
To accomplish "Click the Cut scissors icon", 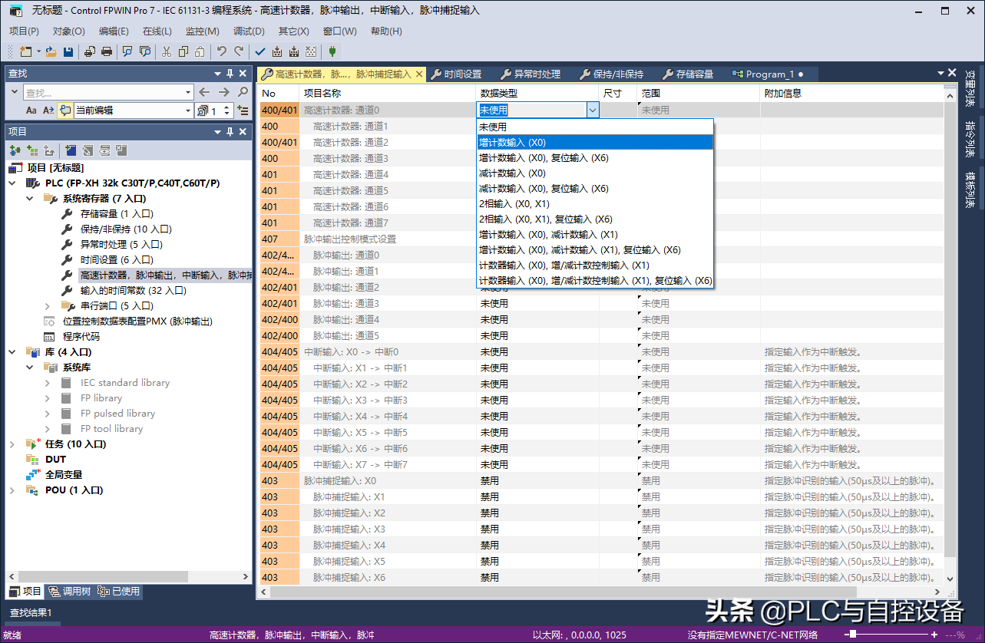I will pyautogui.click(x=166, y=51).
